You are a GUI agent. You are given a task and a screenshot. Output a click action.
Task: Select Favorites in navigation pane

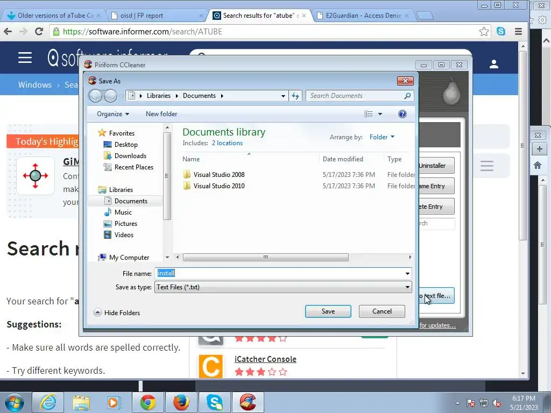[122, 133]
